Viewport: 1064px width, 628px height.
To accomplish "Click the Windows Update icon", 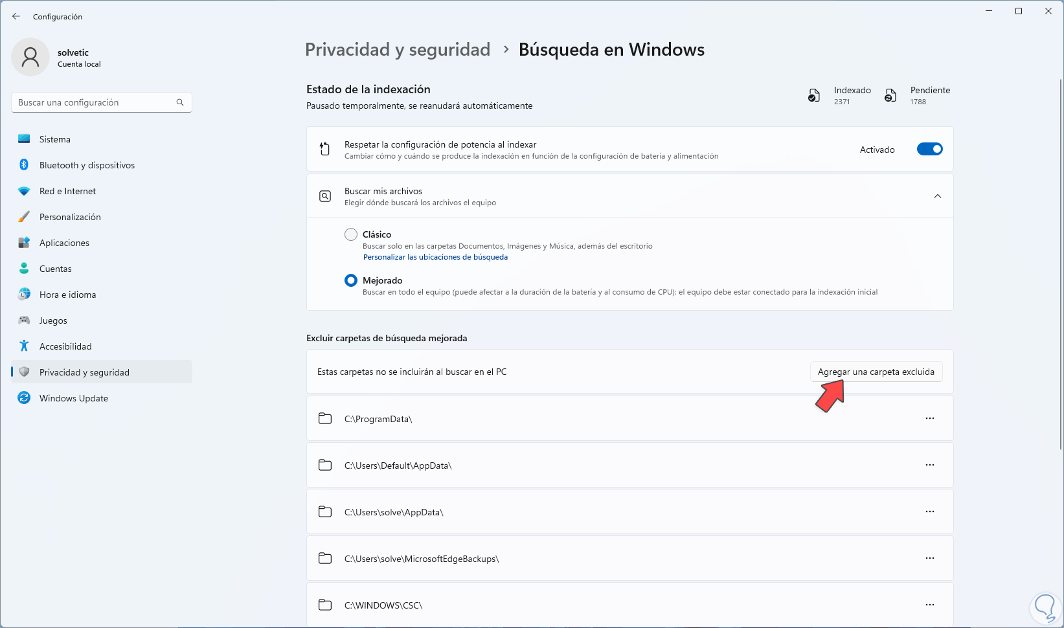I will coord(24,398).
